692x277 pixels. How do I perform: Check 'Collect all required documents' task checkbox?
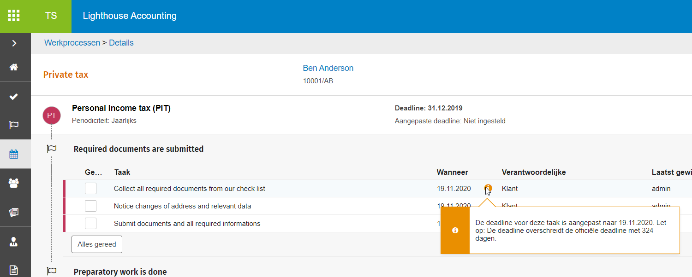(x=91, y=189)
